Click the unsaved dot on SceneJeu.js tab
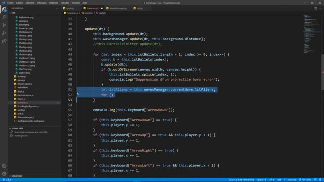 click(x=102, y=8)
